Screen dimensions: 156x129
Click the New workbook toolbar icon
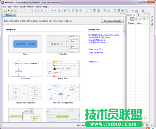pos(6,11)
